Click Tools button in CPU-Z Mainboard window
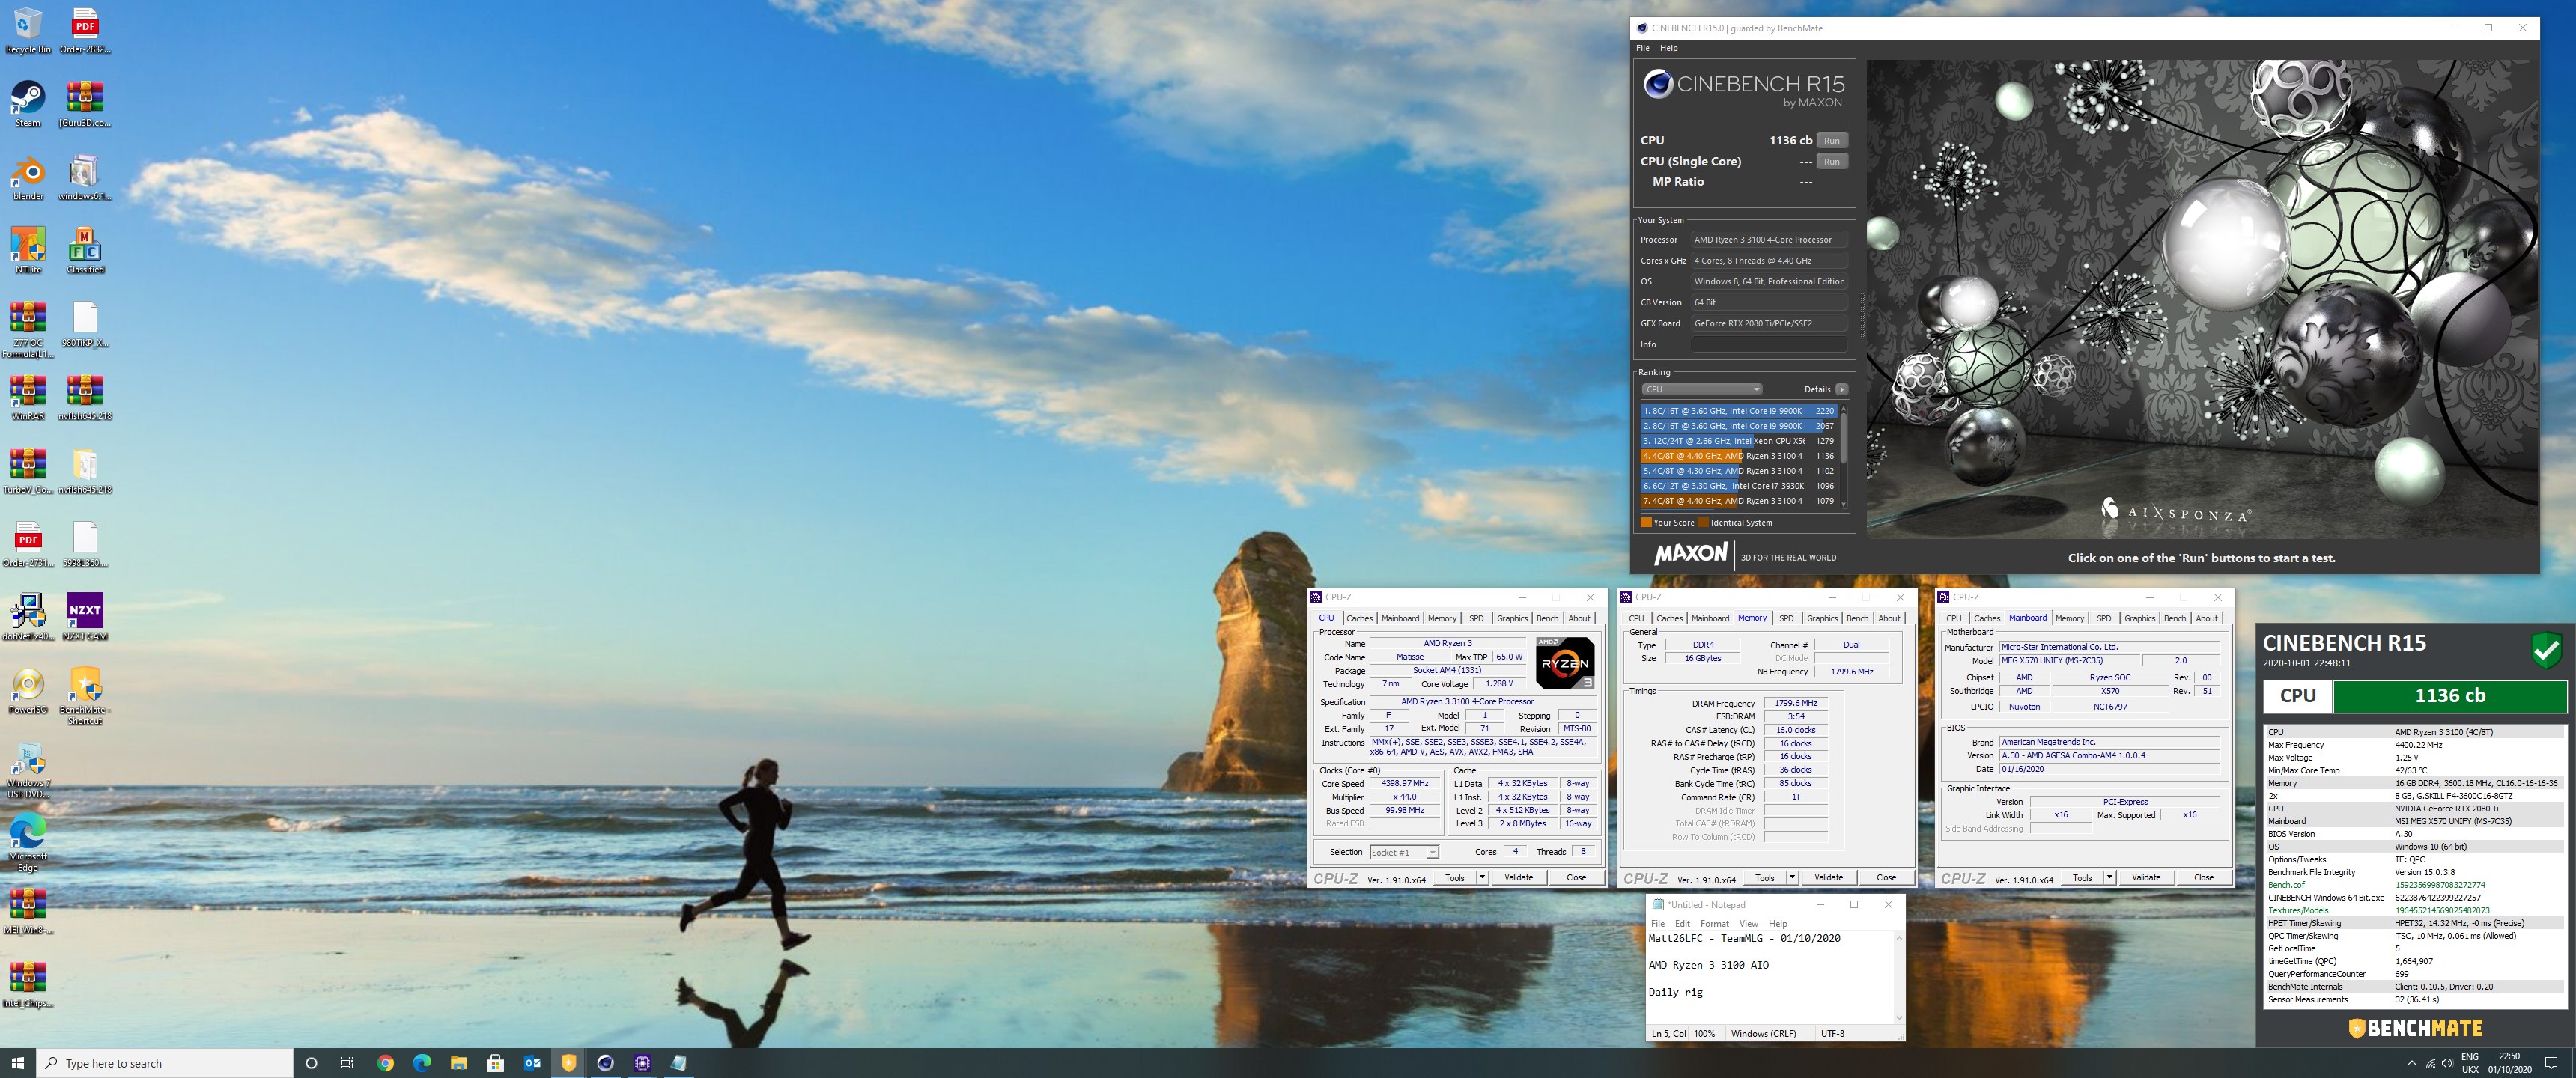Screen dimensions: 2576x1078 click(x=2082, y=877)
